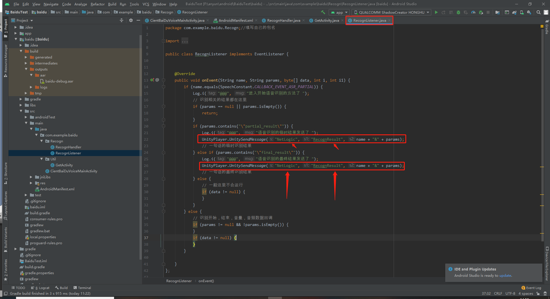Open the Profile app speedometer icon
Viewport: 550px width, 299px height.
tap(473, 12)
